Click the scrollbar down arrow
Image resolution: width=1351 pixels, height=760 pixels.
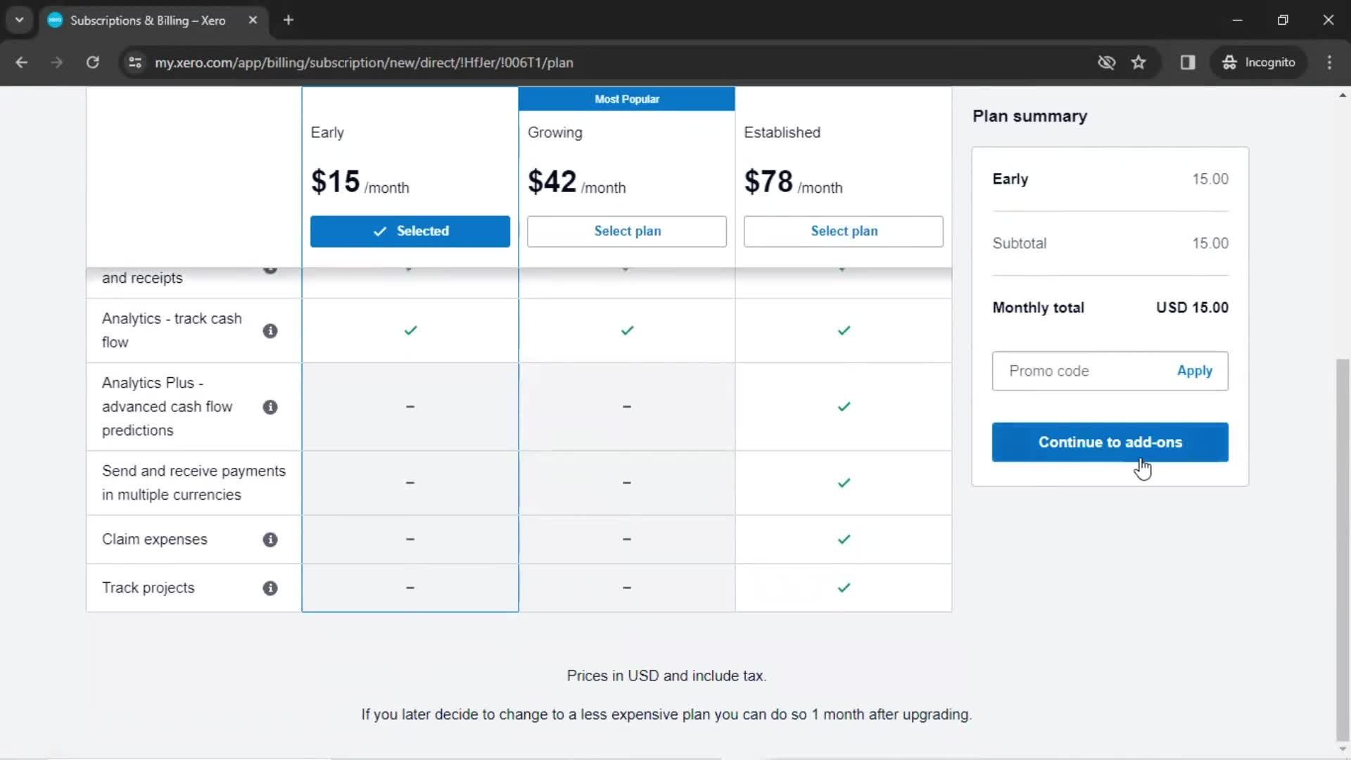pyautogui.click(x=1343, y=749)
